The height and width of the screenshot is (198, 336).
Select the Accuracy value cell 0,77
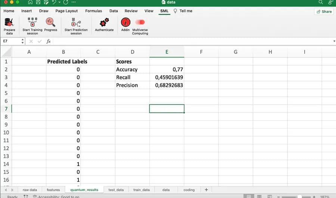pos(167,69)
